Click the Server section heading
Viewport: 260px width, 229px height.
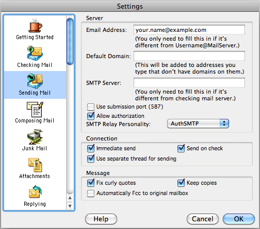(x=94, y=18)
